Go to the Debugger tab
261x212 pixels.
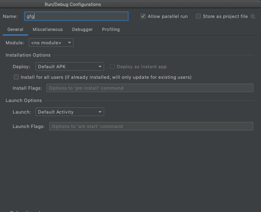click(82, 30)
